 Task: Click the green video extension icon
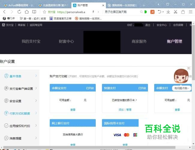[x=145, y=12]
